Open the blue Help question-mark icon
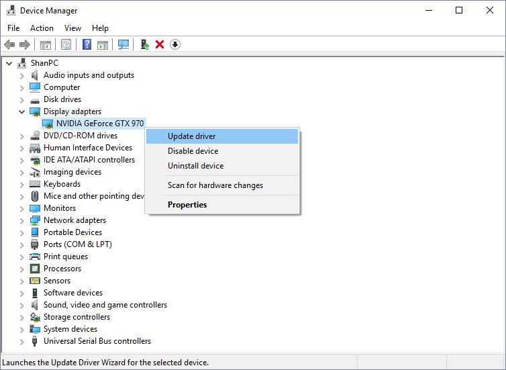The image size is (506, 370). (87, 44)
